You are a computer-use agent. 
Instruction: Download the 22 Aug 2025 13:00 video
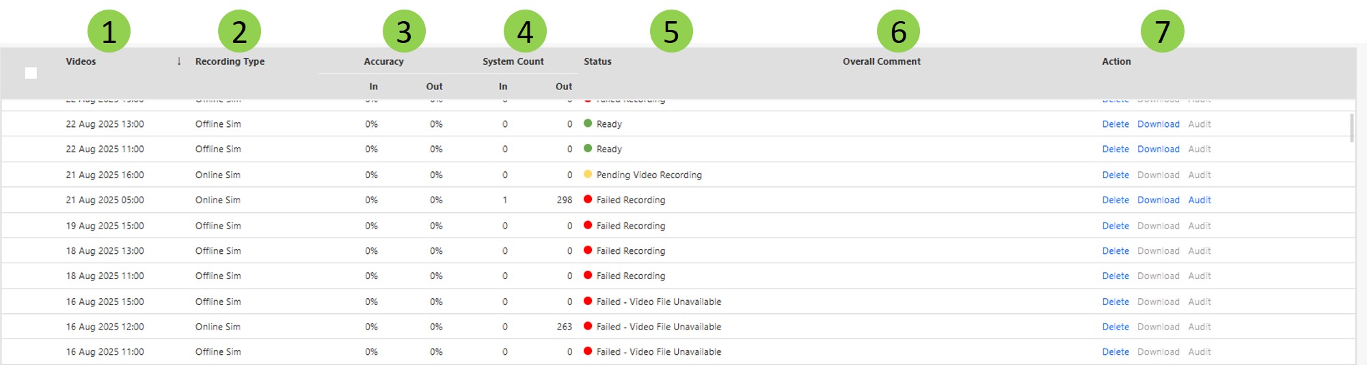[x=1158, y=124]
